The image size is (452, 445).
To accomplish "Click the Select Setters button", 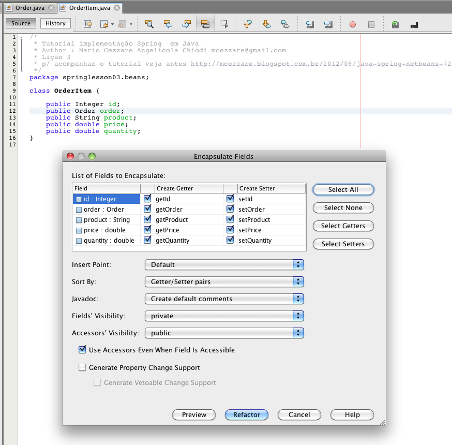I will pyautogui.click(x=343, y=244).
